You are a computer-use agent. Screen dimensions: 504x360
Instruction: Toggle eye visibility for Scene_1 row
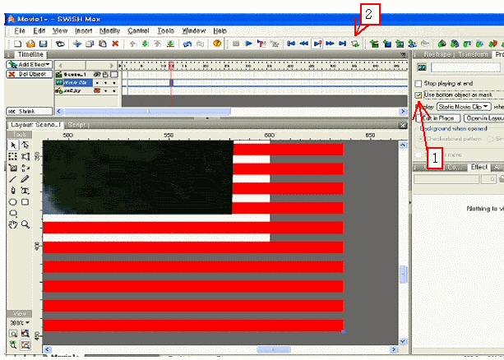(97, 75)
